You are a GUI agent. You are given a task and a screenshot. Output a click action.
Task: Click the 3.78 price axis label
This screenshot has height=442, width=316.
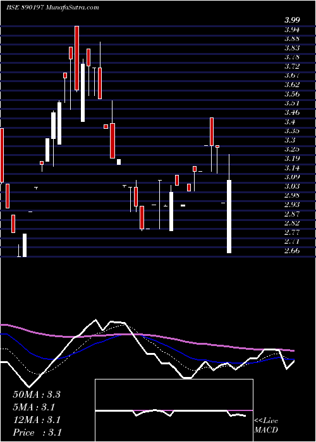click(292, 57)
